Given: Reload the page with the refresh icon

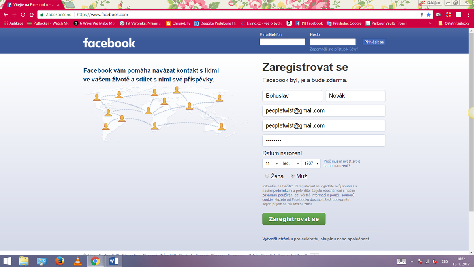Looking at the screenshot, I should (x=23, y=14).
